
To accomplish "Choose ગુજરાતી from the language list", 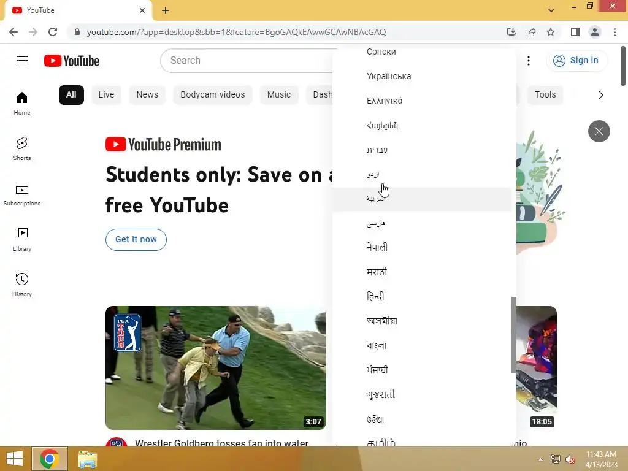I will [422, 395].
